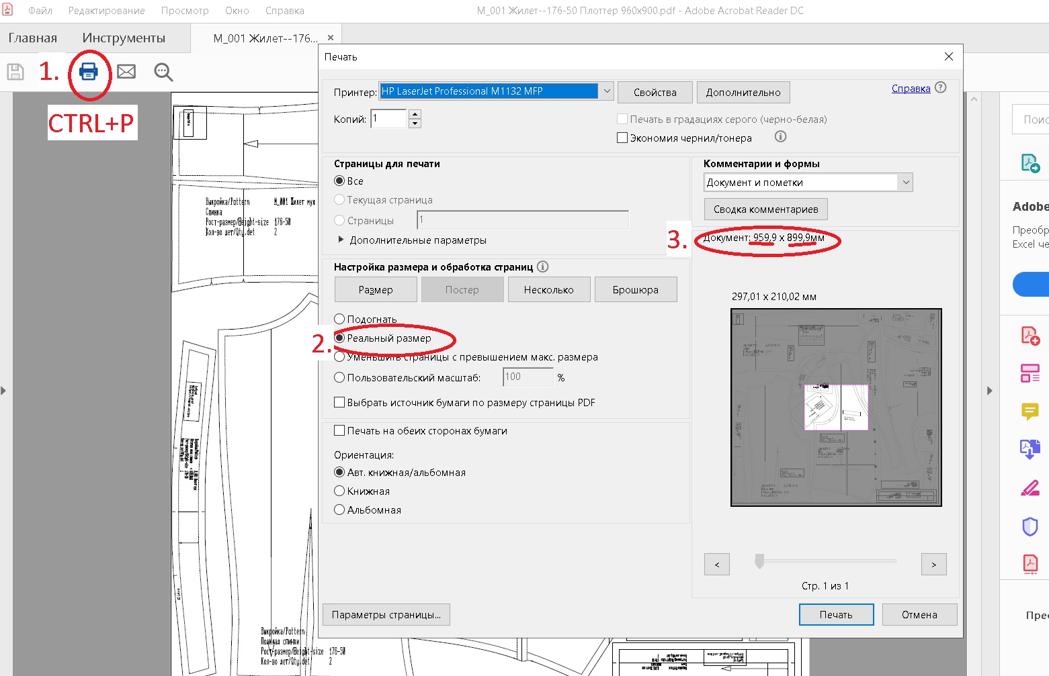Click the 'Брошюра' sizing button
The image size is (1049, 676).
[636, 289]
